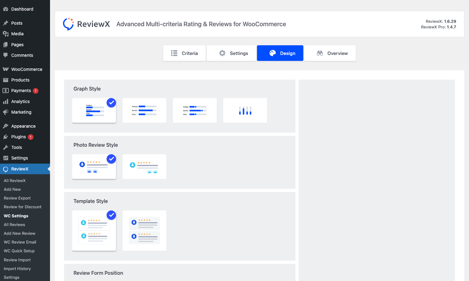Open Review Export submenu link

click(17, 198)
